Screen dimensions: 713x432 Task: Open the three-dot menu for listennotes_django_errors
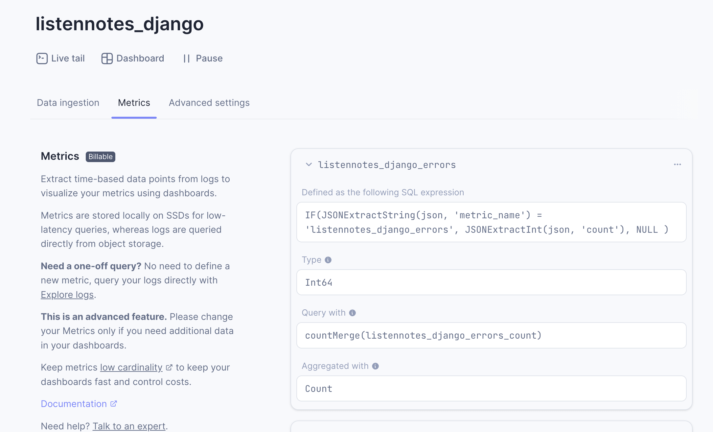(x=678, y=164)
